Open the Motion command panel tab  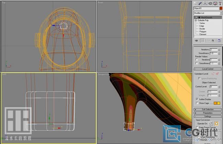210,3
